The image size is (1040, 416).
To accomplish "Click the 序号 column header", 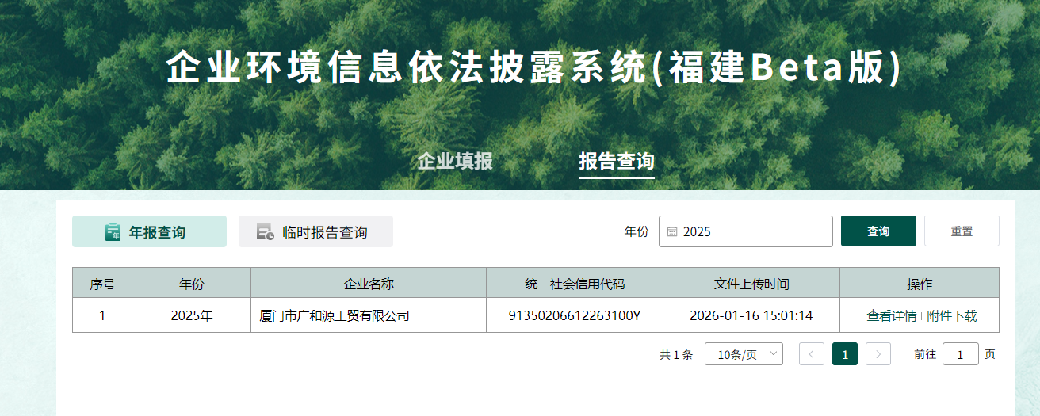I will (x=102, y=283).
